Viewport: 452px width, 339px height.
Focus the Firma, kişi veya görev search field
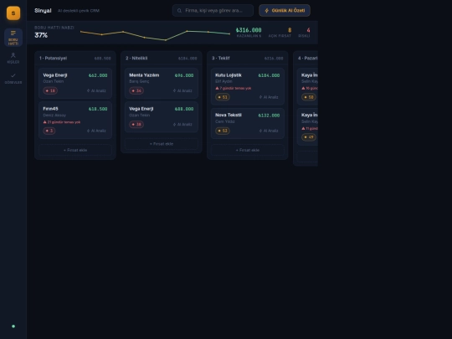tap(213, 10)
